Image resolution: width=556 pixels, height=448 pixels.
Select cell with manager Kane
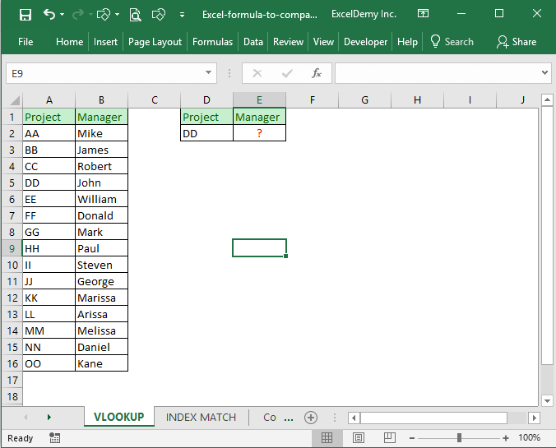point(101,363)
